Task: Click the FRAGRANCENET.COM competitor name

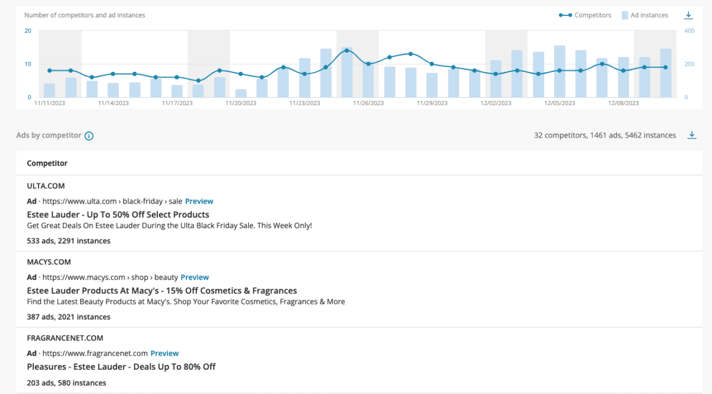Action: point(65,338)
